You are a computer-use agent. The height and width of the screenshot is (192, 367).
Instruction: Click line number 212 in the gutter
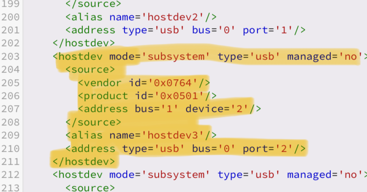coord(10,175)
